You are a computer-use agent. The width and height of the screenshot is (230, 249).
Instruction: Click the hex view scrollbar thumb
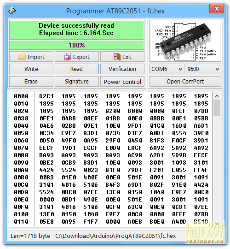tap(217, 108)
